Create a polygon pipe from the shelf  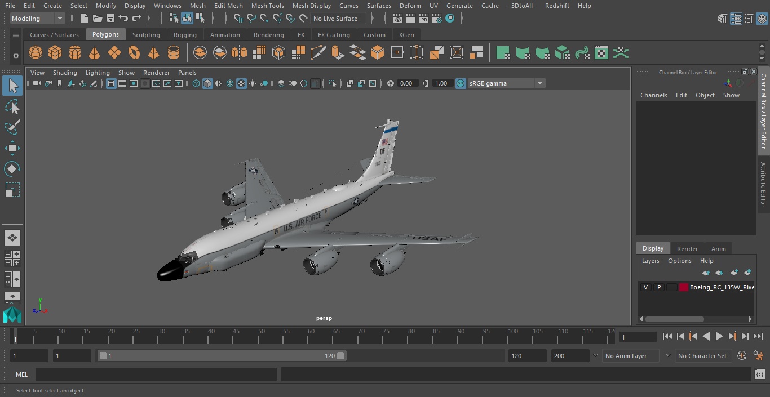coord(174,53)
